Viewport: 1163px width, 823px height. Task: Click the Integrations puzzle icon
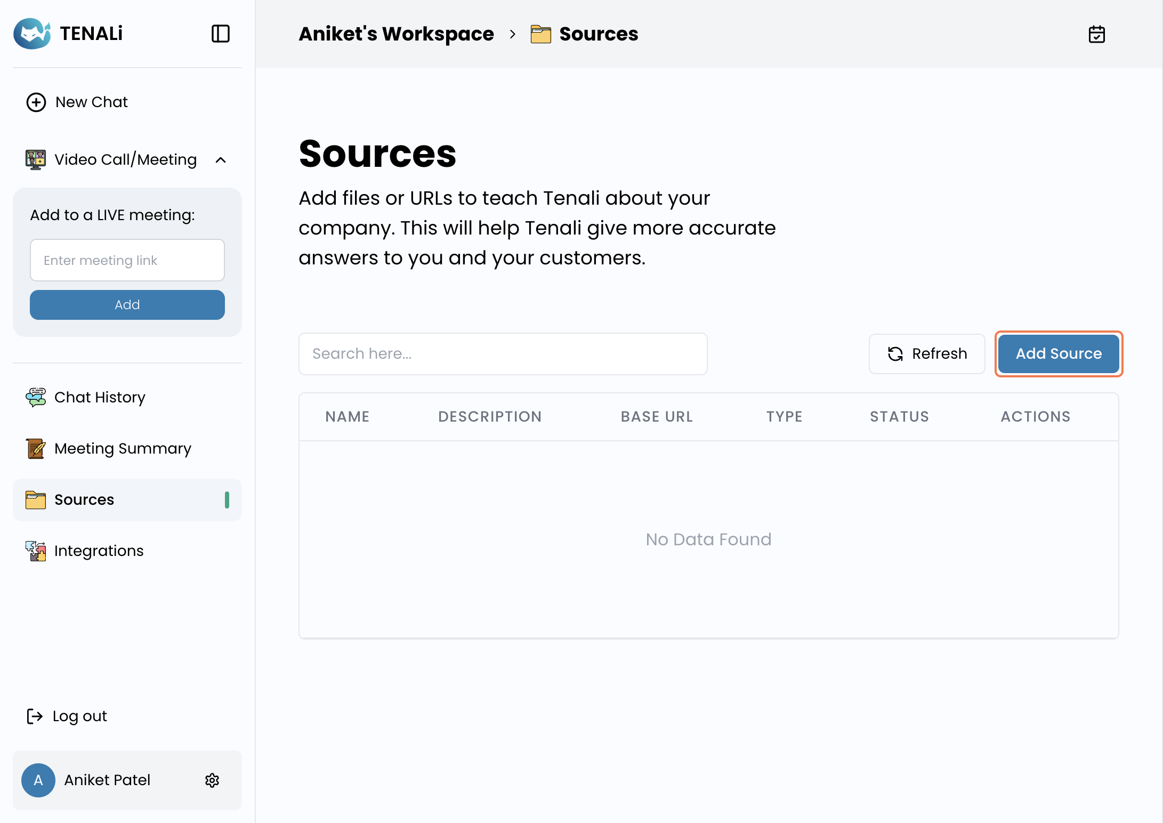click(36, 551)
